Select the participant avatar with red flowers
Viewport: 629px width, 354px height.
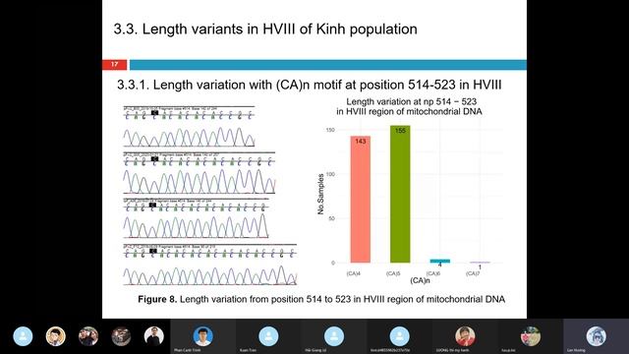[531, 336]
